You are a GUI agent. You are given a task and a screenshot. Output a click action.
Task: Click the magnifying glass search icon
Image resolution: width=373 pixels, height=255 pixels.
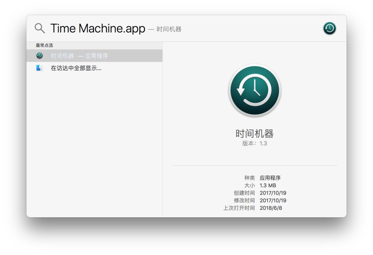point(40,28)
